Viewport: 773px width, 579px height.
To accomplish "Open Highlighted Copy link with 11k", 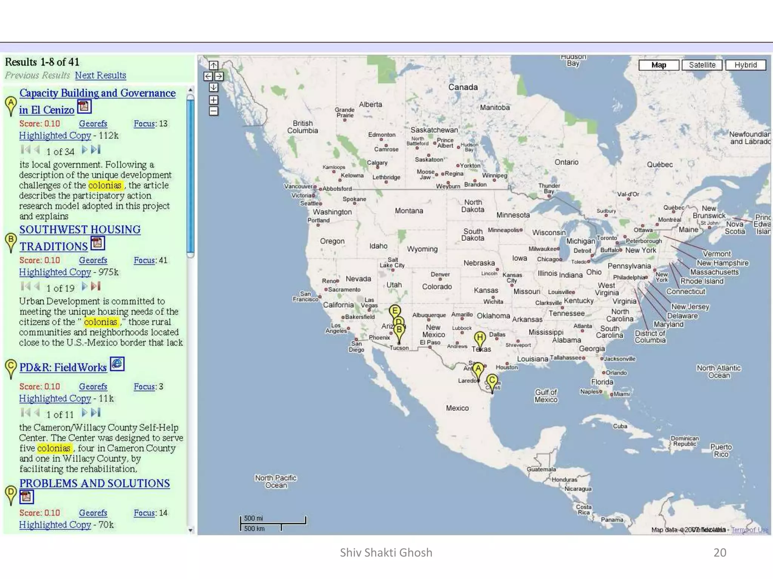I will (x=55, y=398).
